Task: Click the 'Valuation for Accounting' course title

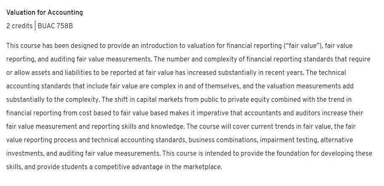Action: [x=44, y=13]
